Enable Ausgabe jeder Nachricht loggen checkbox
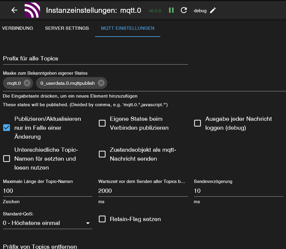286x249 pixels. click(198, 123)
